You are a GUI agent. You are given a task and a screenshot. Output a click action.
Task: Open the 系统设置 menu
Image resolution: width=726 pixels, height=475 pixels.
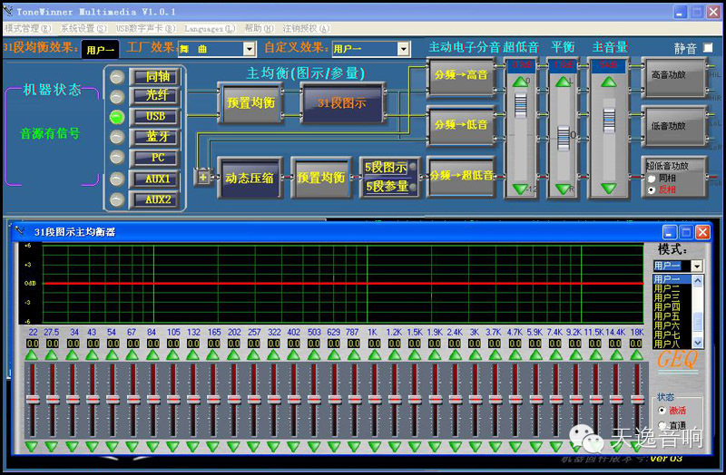pos(83,29)
